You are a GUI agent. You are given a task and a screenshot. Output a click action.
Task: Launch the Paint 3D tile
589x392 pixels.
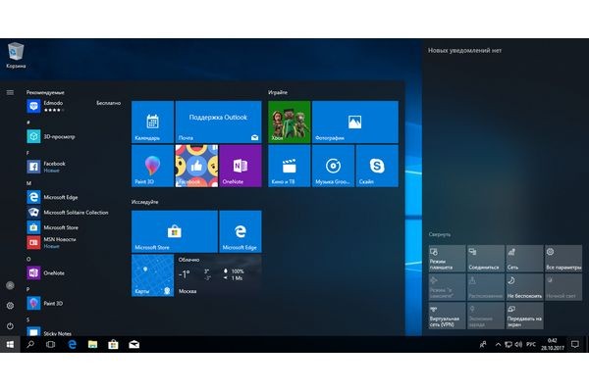(152, 166)
